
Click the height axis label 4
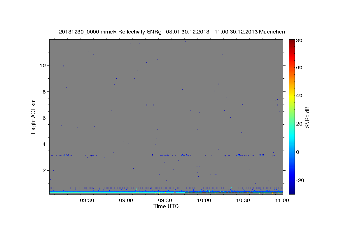tap(43, 144)
